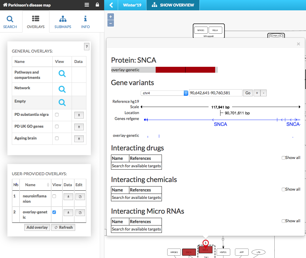Check Show all for Interacting drugs
306x258 pixels.
coord(284,158)
